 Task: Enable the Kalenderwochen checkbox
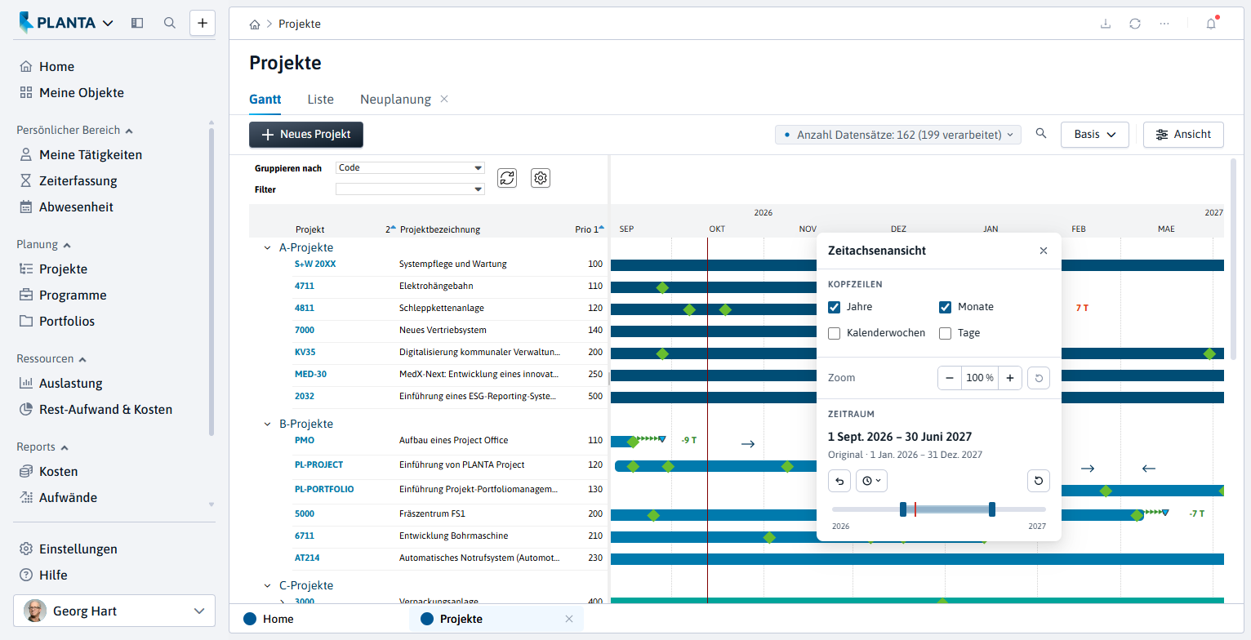[x=834, y=333]
